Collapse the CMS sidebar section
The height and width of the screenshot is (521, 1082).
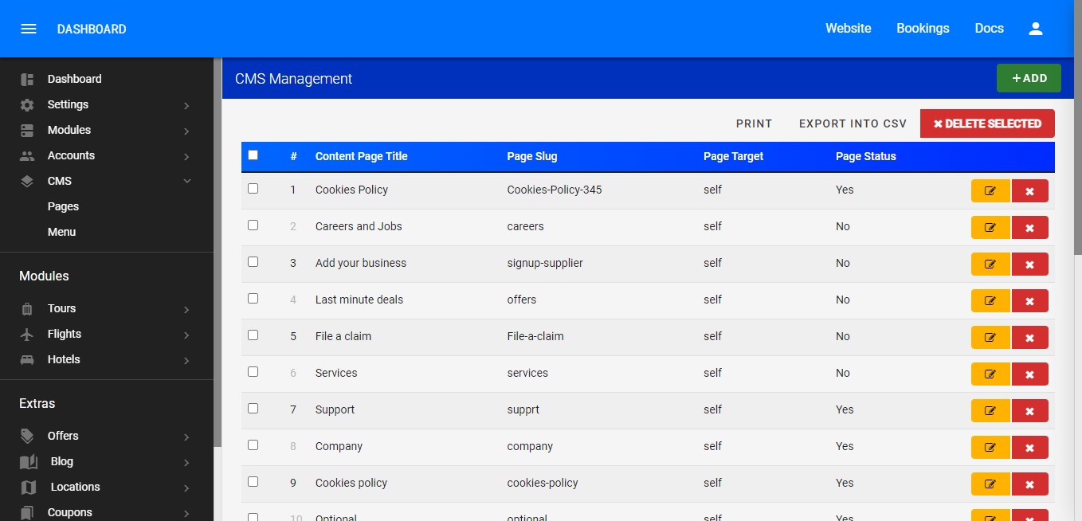tap(186, 182)
